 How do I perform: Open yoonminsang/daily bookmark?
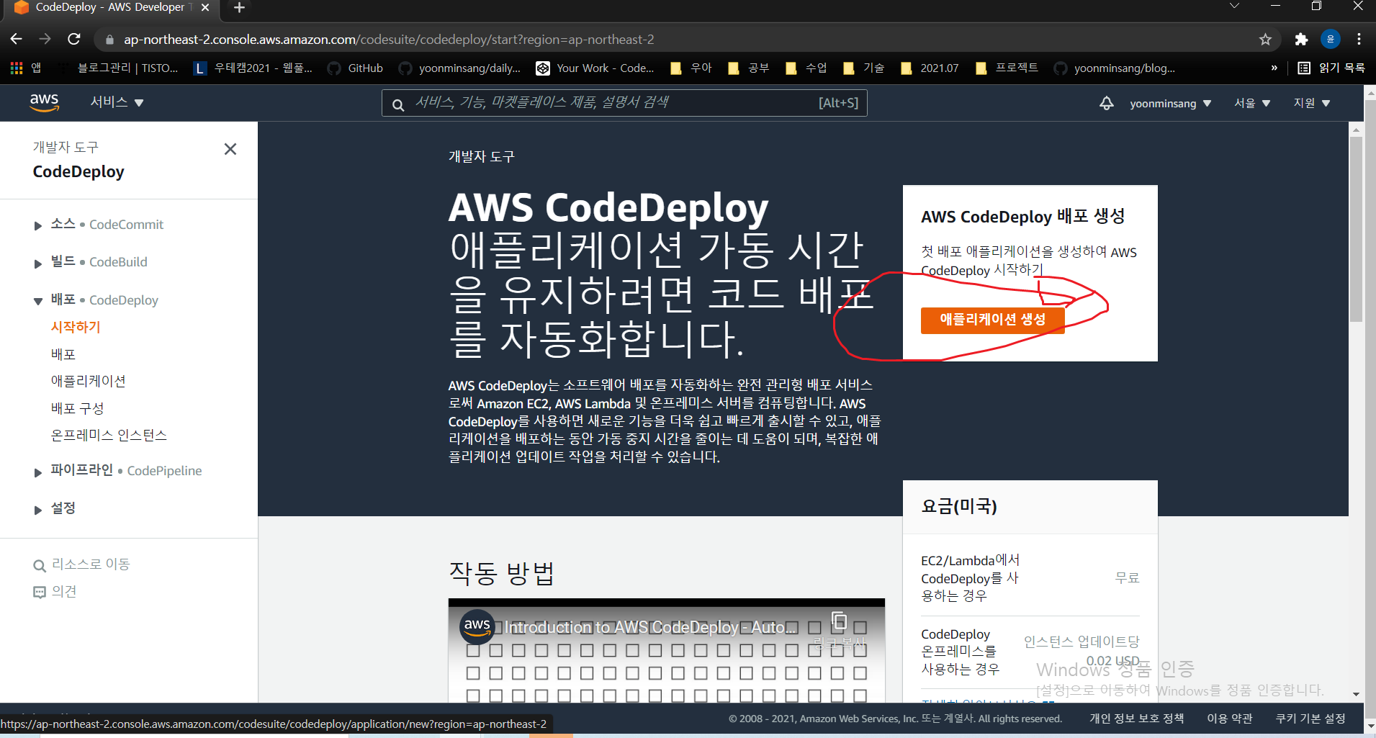point(460,68)
